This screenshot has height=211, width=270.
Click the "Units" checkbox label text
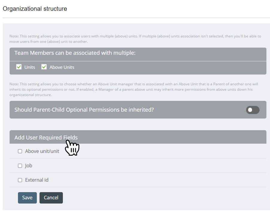(x=30, y=67)
